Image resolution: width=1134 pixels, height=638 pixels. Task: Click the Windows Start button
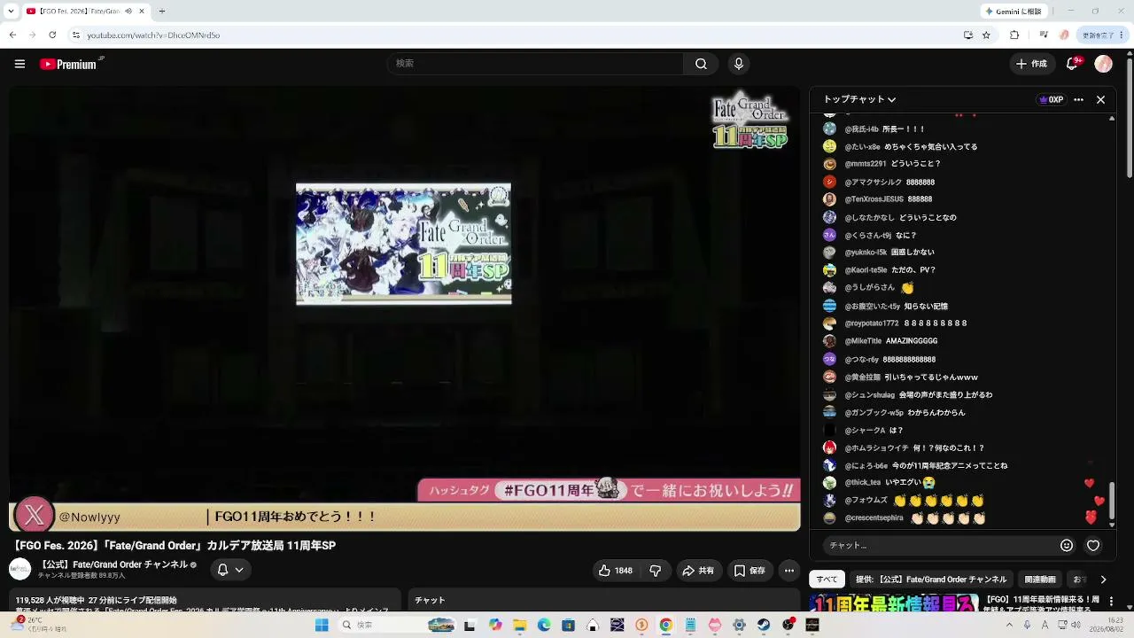pyautogui.click(x=322, y=625)
